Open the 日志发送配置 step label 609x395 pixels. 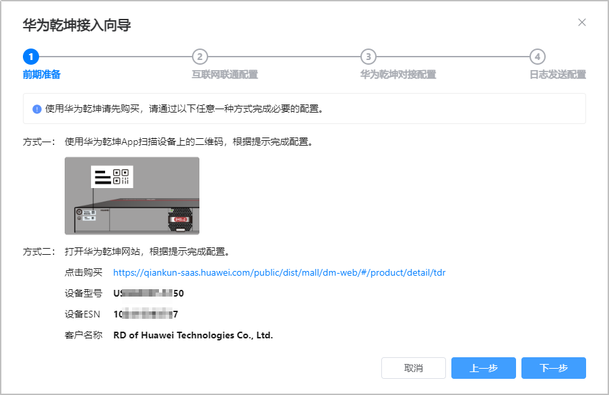point(558,74)
